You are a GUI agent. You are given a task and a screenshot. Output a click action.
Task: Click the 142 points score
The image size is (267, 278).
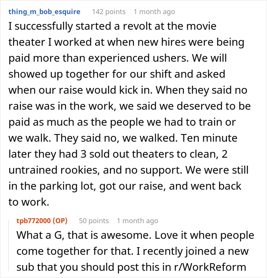[x=109, y=12]
